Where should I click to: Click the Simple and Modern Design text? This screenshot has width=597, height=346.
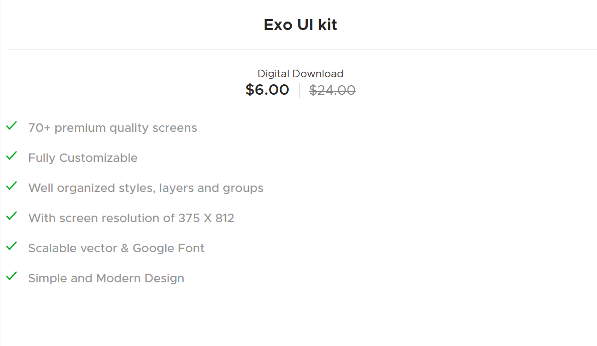(x=106, y=278)
